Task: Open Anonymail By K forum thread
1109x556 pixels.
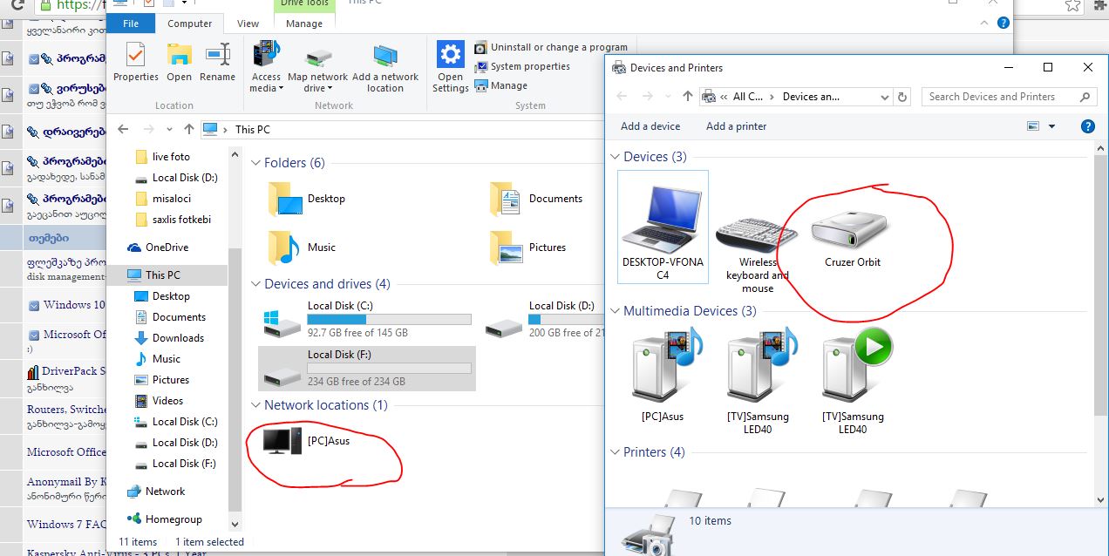Action: tap(66, 482)
